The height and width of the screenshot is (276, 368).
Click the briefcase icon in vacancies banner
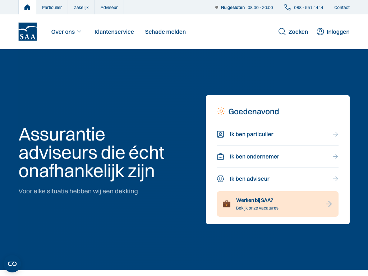click(226, 204)
